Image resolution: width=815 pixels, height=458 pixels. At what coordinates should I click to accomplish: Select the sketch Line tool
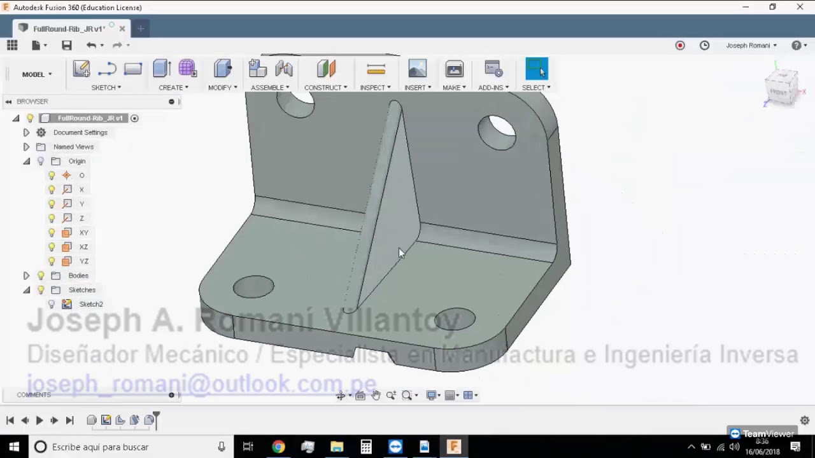tap(107, 69)
